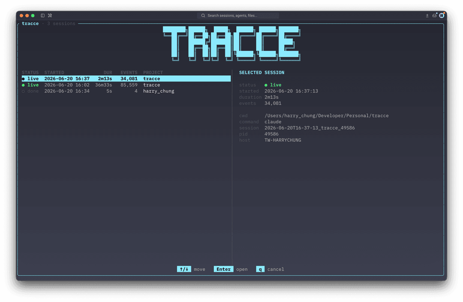Click the green live status in details
463x302 pixels.
(x=273, y=85)
